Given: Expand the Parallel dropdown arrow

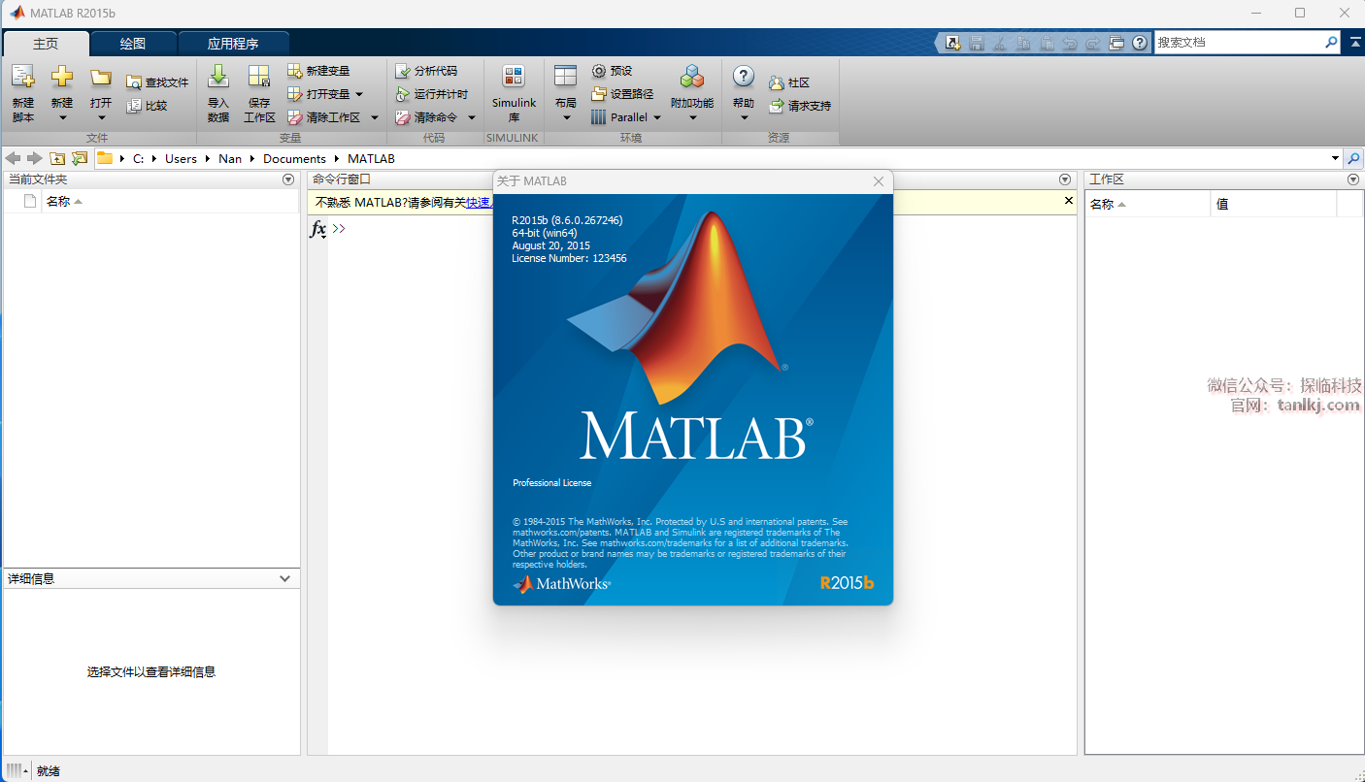Looking at the screenshot, I should pos(657,117).
